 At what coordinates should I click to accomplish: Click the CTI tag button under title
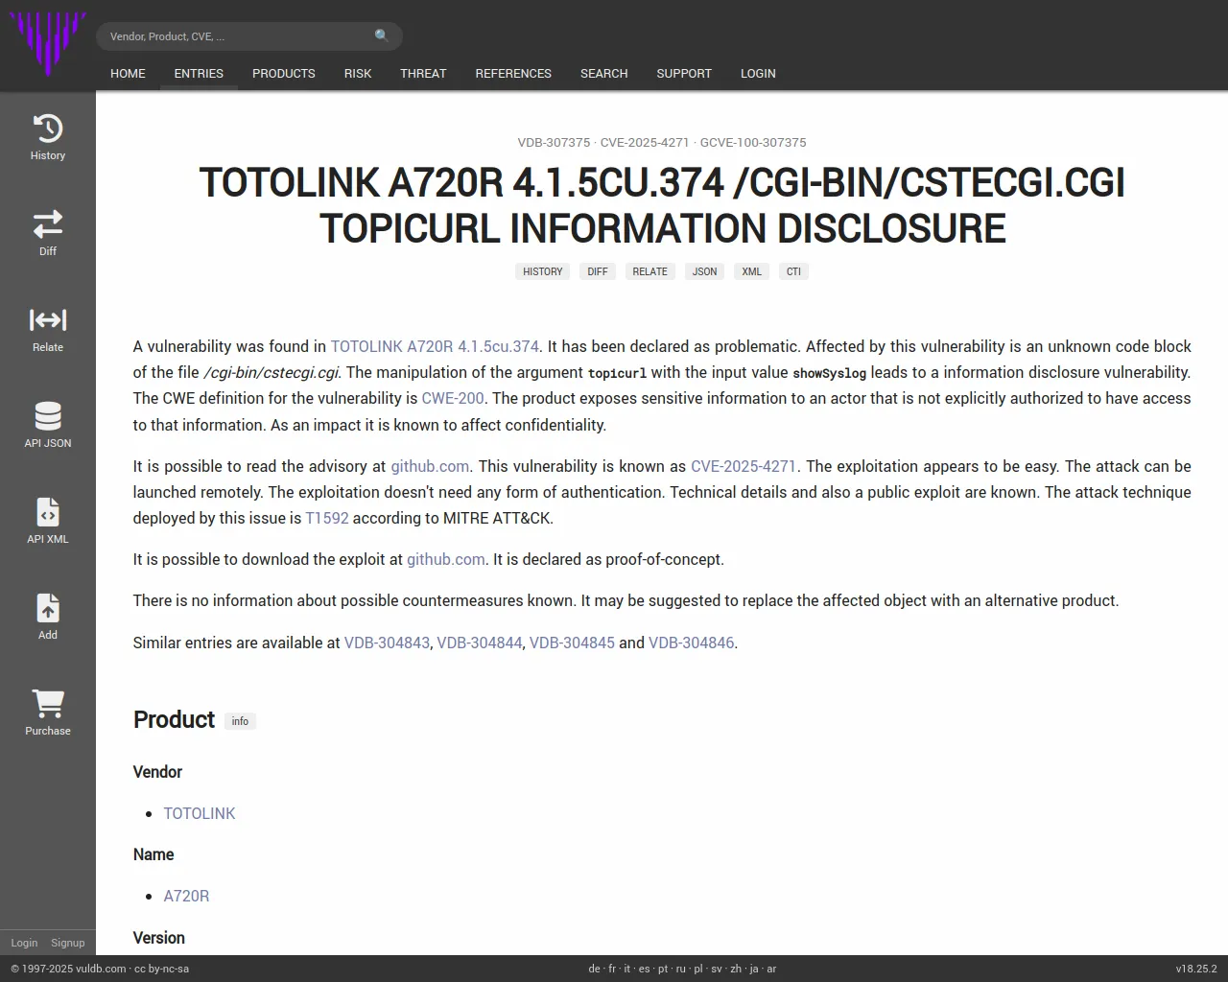793,271
